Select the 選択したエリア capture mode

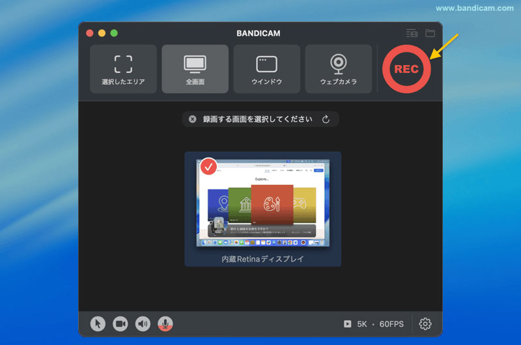pyautogui.click(x=123, y=69)
